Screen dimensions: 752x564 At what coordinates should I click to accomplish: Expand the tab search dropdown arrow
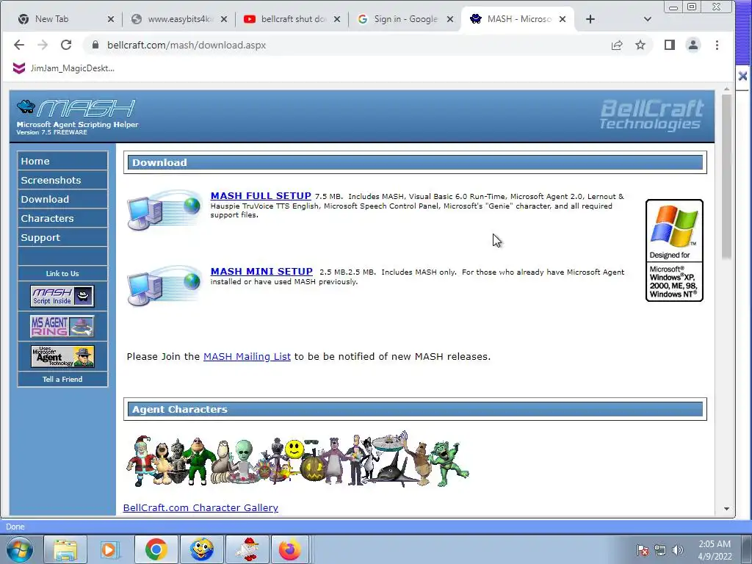point(648,19)
